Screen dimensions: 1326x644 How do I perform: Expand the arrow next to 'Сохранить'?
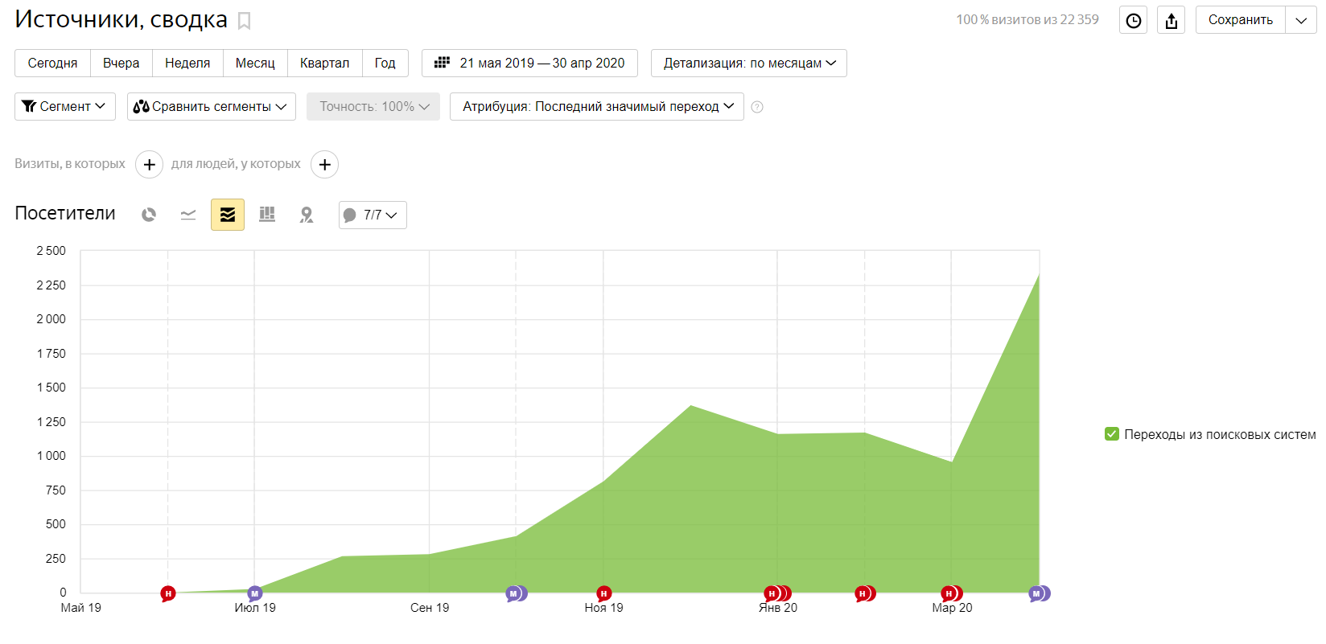[1301, 20]
